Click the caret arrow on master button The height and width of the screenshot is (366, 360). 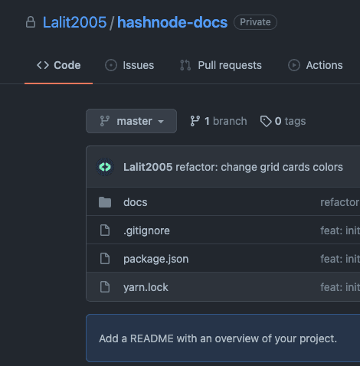[161, 122]
